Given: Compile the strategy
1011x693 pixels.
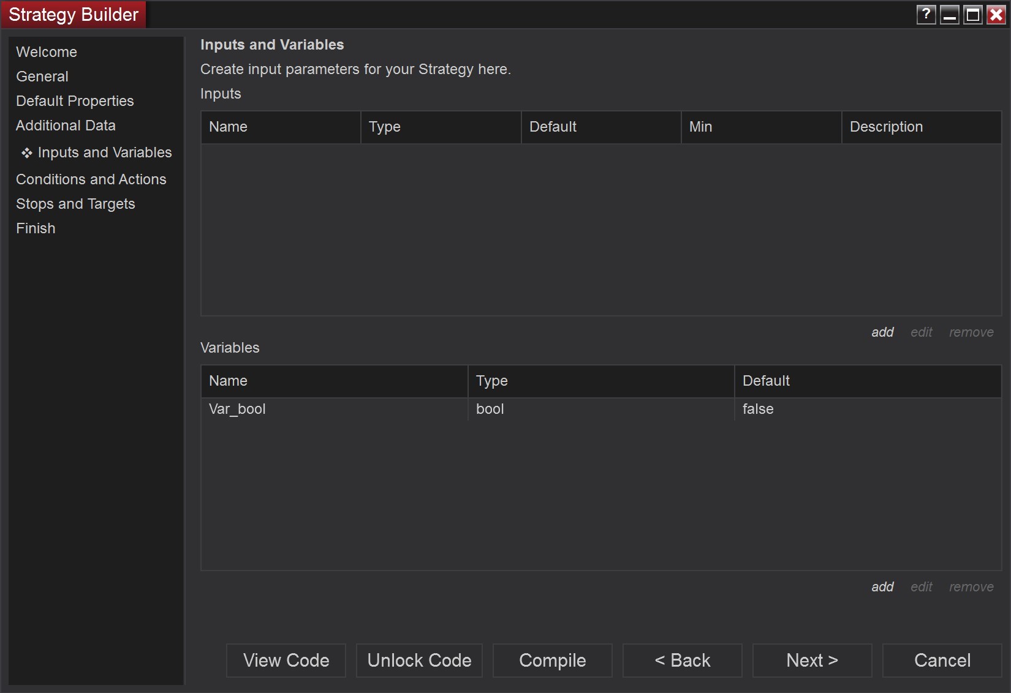Looking at the screenshot, I should click(x=552, y=660).
